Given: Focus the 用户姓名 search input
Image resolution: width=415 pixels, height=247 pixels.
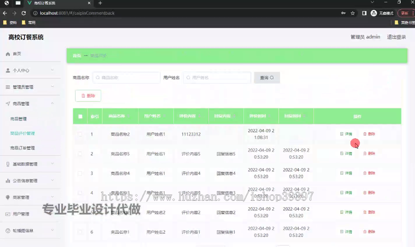Looking at the screenshot, I should point(217,77).
